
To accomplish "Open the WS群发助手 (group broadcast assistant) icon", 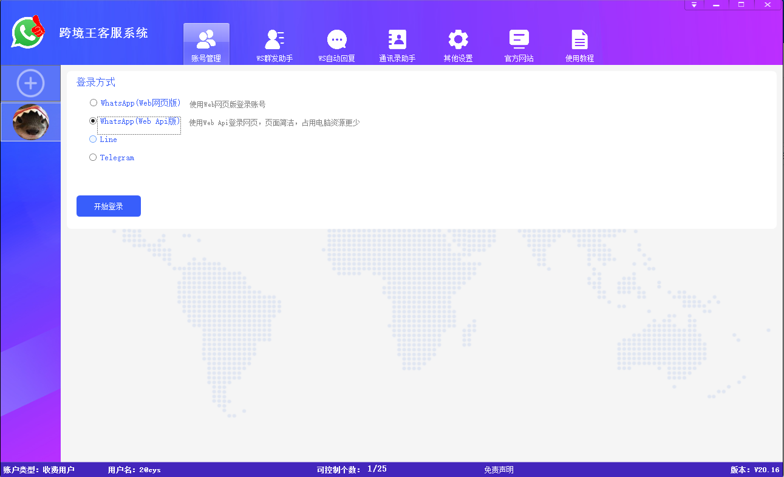I will pos(274,42).
